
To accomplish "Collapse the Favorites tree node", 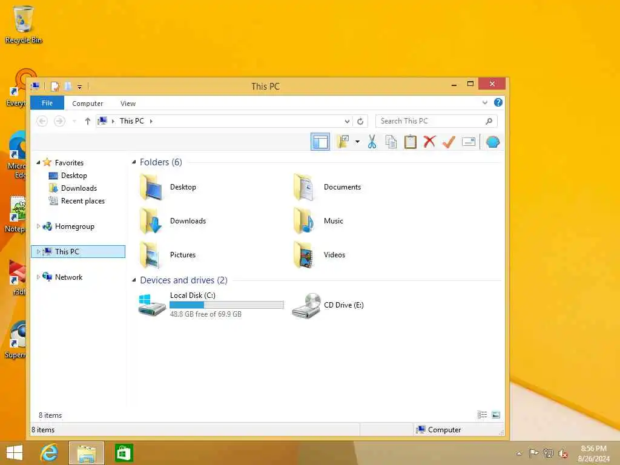I will (x=38, y=162).
